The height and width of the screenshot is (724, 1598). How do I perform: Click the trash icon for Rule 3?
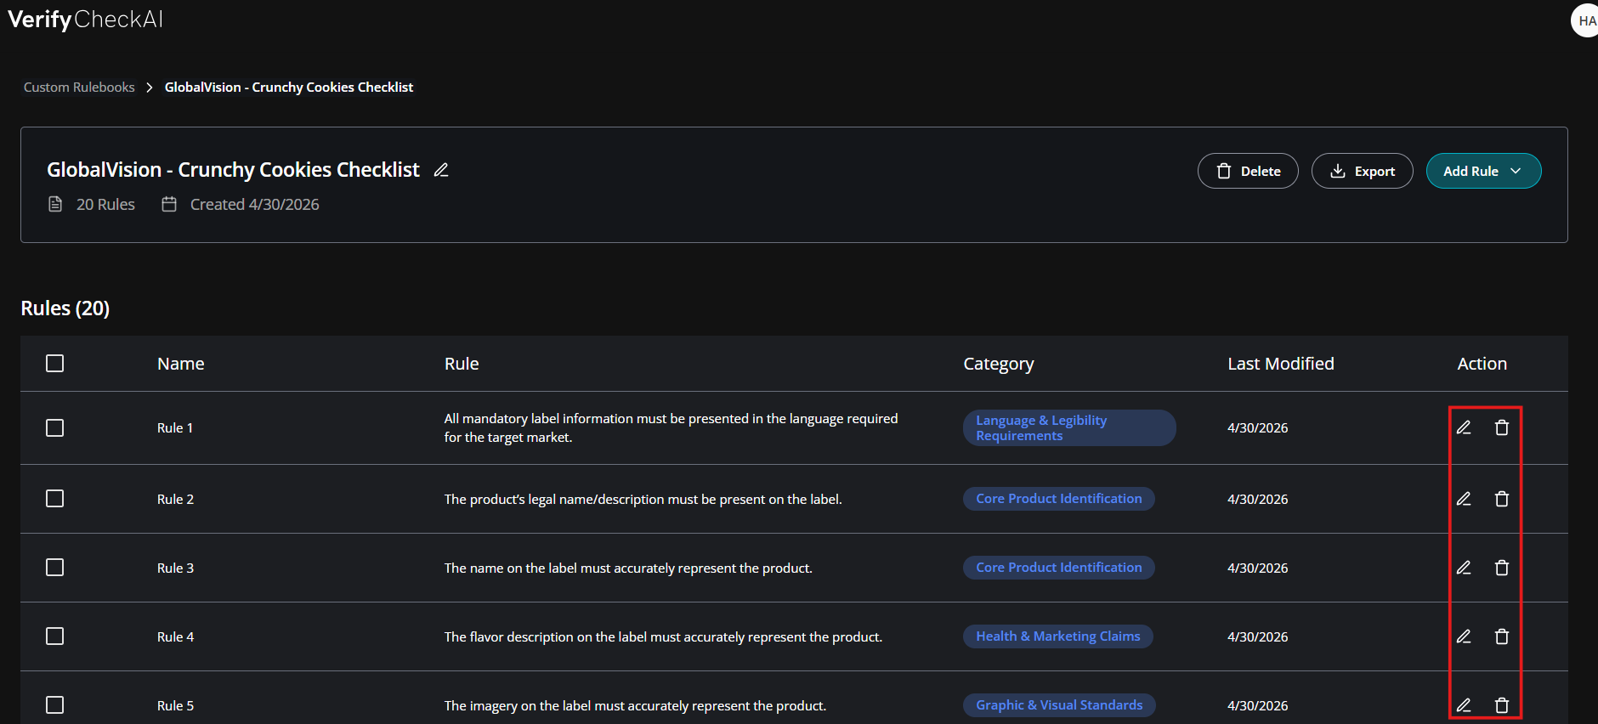tap(1502, 568)
